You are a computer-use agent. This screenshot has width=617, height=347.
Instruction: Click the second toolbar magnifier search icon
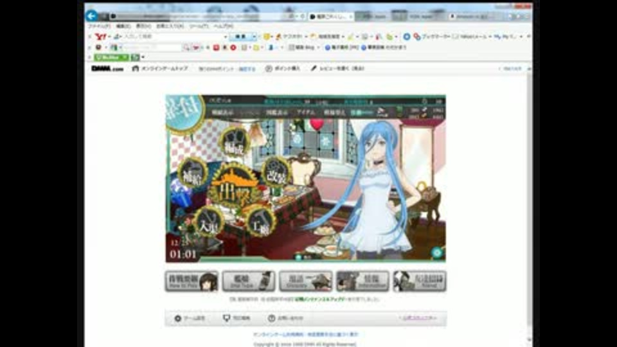coord(186,48)
